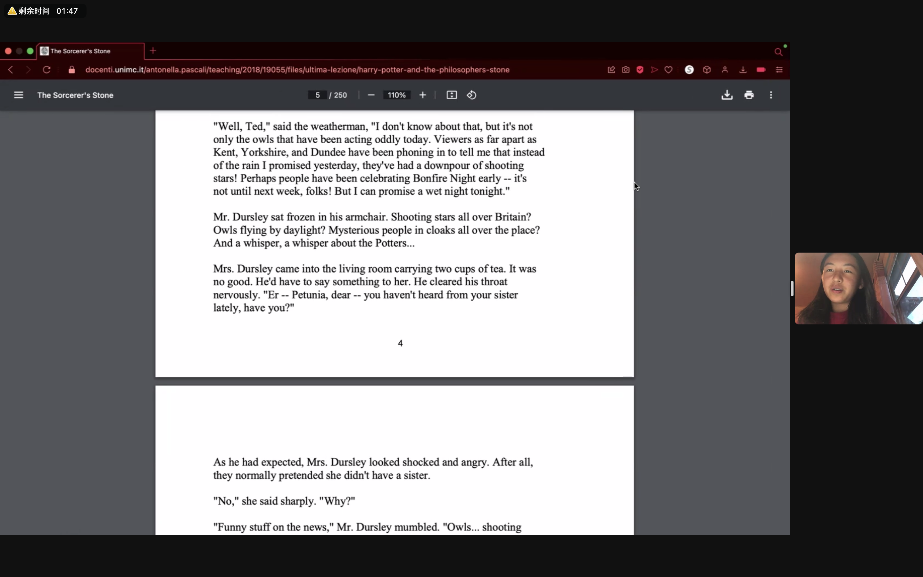Open the pinboard edit icon
Screen dimensions: 923x577
(x=611, y=70)
